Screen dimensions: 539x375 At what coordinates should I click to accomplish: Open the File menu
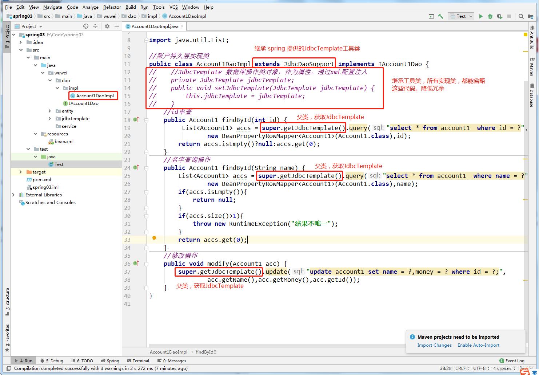click(8, 7)
